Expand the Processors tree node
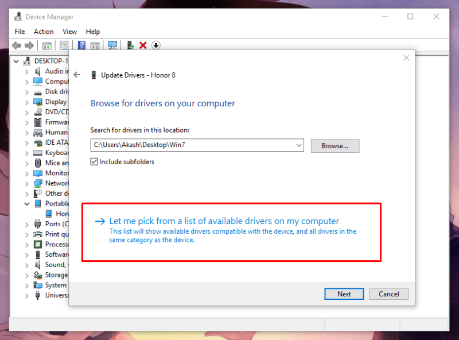The height and width of the screenshot is (340, 459). [27, 245]
